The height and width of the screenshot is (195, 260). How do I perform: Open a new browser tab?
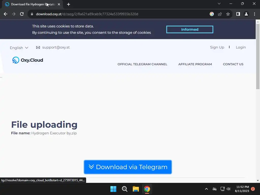(69, 4)
